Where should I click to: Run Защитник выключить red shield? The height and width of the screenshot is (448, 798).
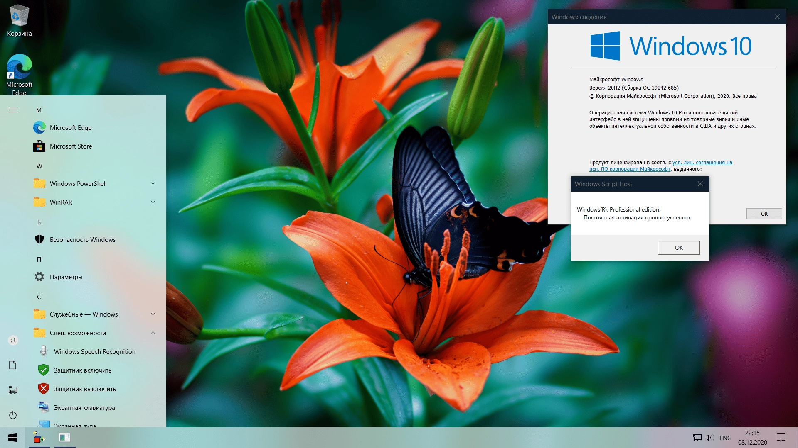point(43,389)
